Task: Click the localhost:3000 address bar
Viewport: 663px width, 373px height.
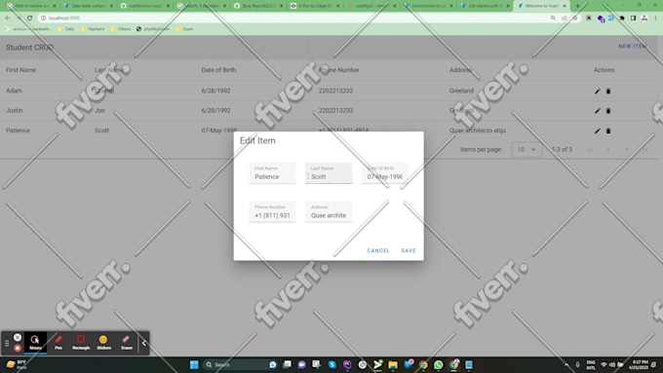Action: (x=292, y=19)
